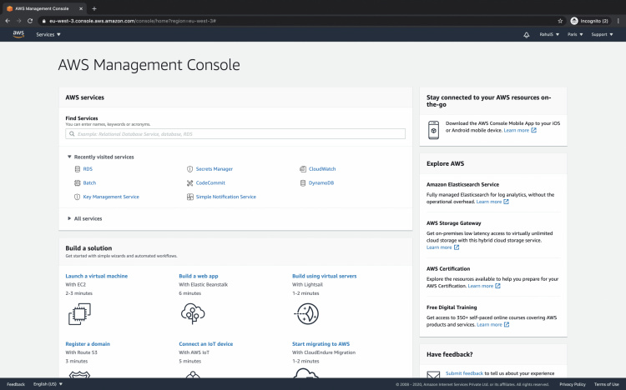Screen dimensions: 626x390
Task: Click the CodeCommit service icon
Action: click(x=189, y=182)
